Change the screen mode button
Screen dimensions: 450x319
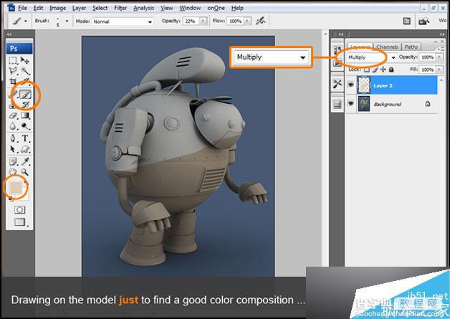[19, 222]
